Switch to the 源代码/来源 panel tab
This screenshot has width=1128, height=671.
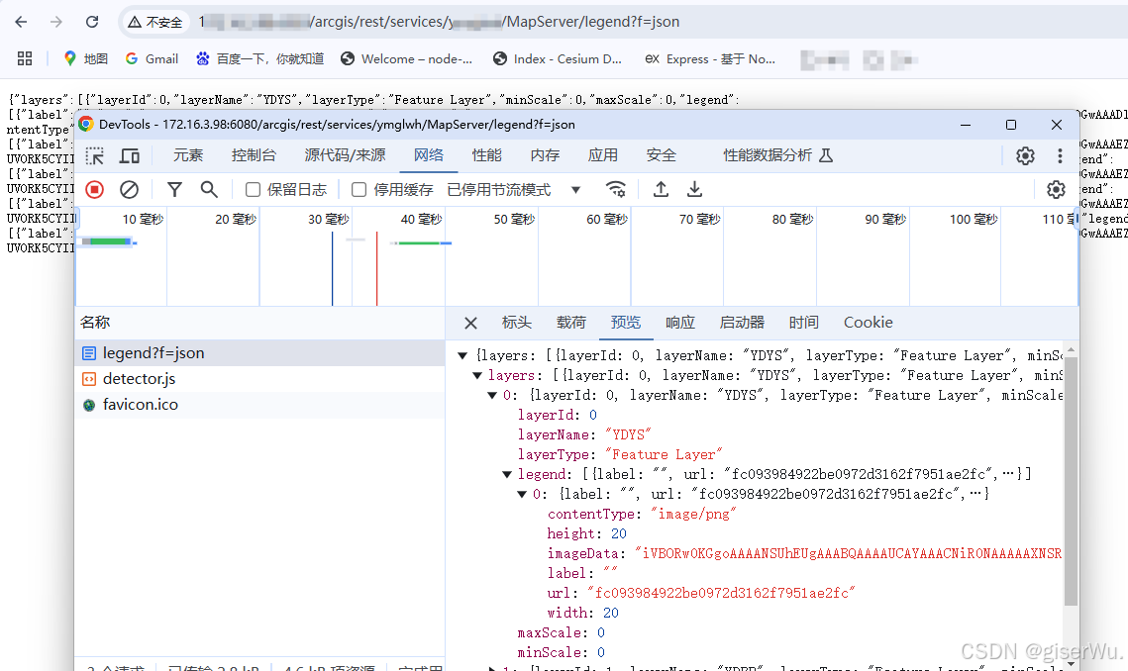click(x=345, y=155)
